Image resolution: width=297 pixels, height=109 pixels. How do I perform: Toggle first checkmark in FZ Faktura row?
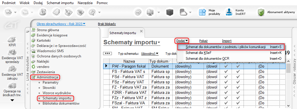pyautogui.click(x=226, y=87)
